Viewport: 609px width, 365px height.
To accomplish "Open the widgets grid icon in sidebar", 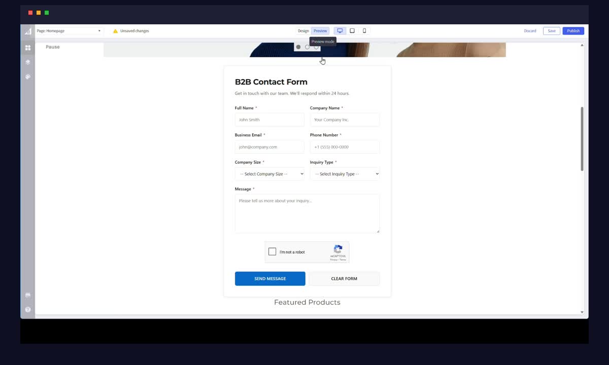I will click(28, 48).
